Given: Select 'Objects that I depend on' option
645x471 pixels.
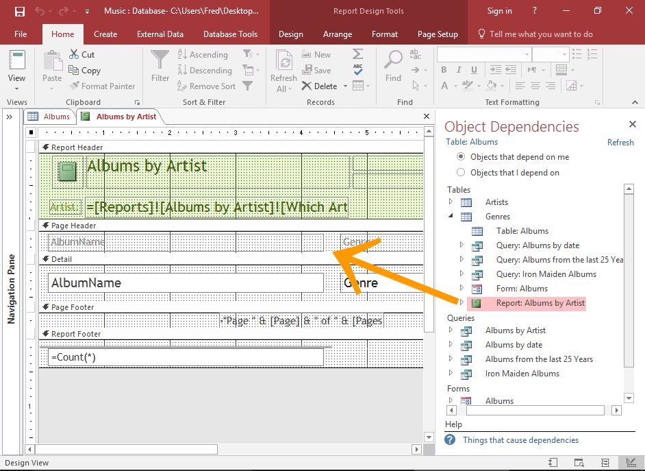Looking at the screenshot, I should pos(461,173).
